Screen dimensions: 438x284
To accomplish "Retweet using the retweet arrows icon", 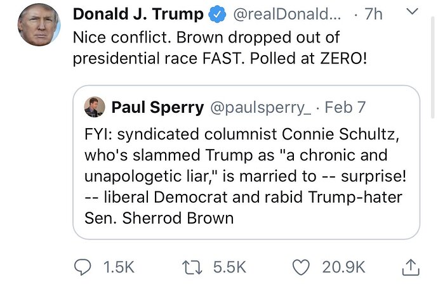I will coord(192,268).
